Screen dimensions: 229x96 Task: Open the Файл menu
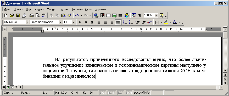8,9
